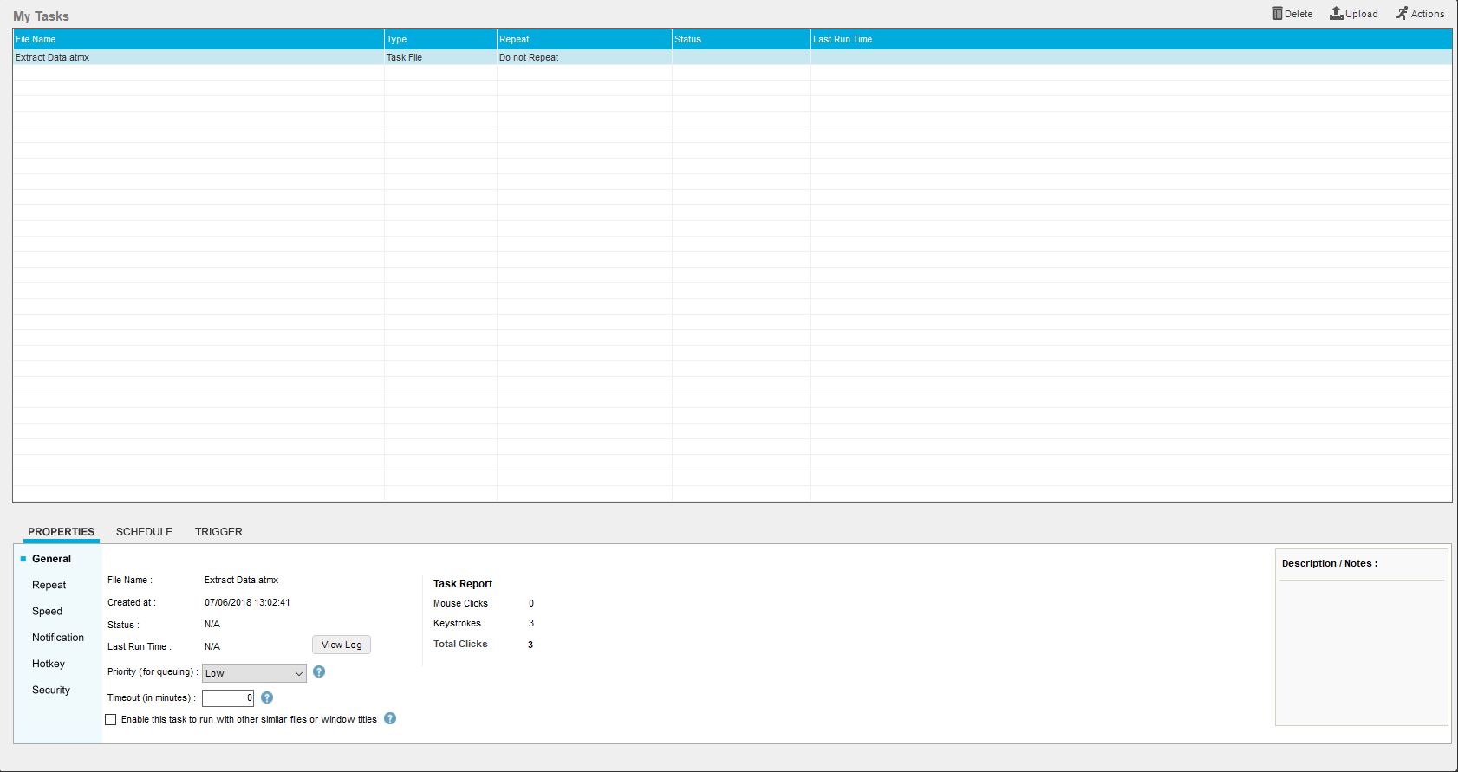Image resolution: width=1458 pixels, height=772 pixels.
Task: Click the Task Report heading
Action: 463,584
